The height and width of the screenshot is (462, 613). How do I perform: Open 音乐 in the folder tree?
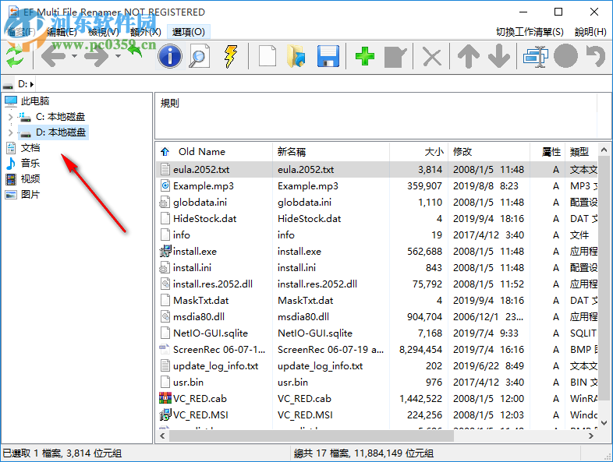pos(30,163)
